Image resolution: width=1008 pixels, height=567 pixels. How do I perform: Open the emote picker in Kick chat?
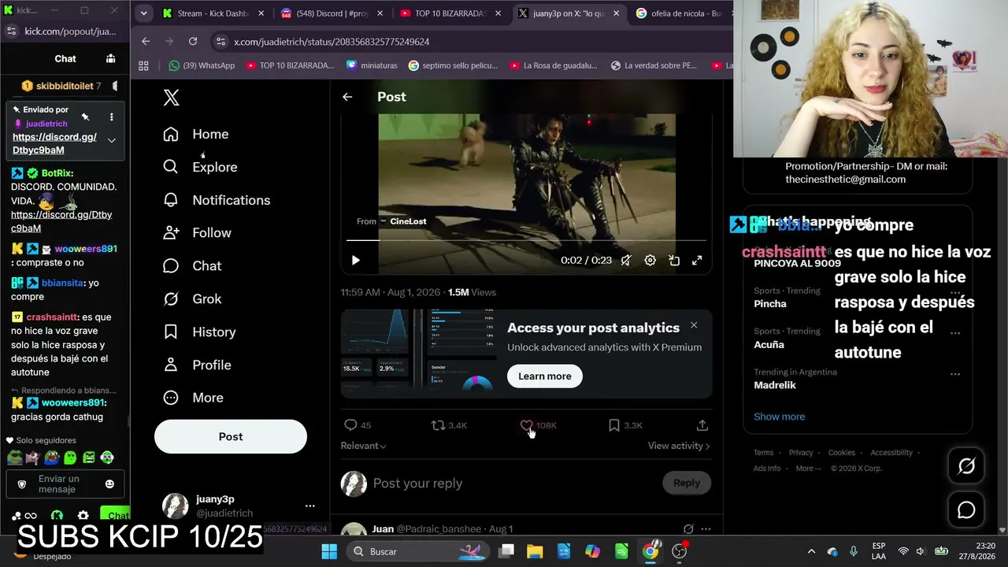coord(109,484)
